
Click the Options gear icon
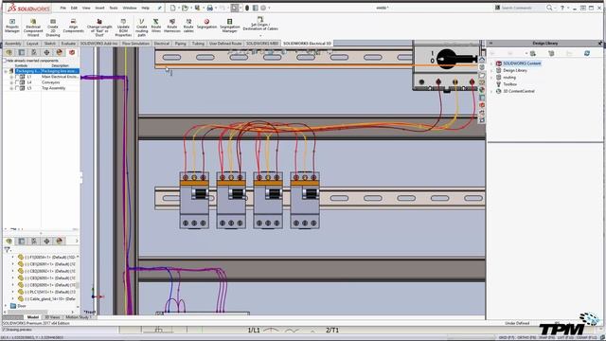263,8
